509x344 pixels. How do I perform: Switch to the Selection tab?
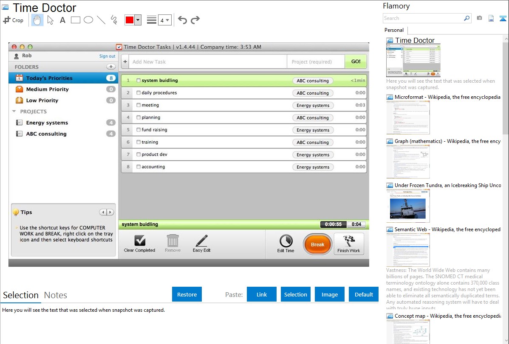[21, 295]
